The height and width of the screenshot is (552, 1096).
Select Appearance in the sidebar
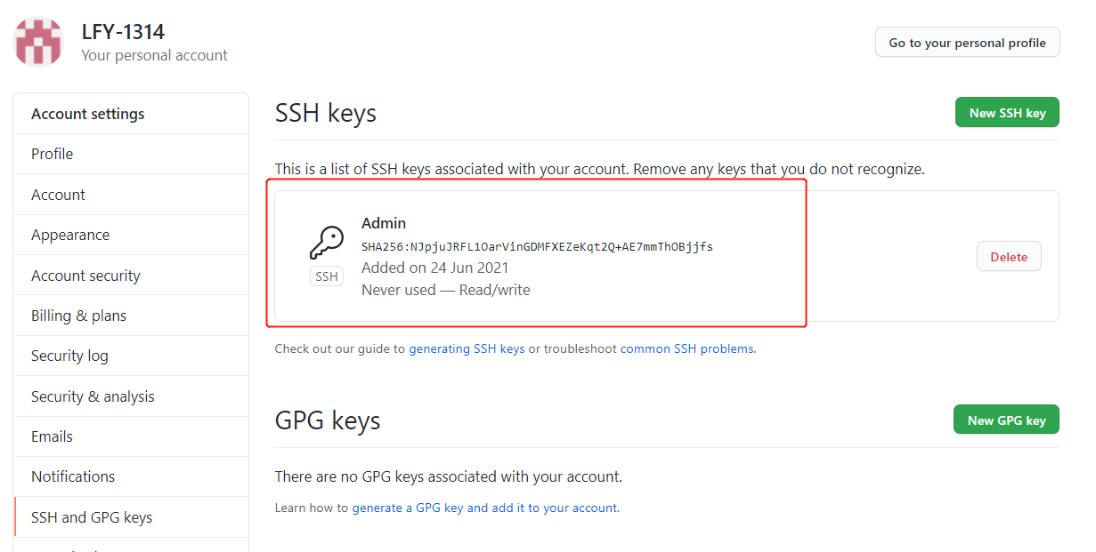[70, 235]
